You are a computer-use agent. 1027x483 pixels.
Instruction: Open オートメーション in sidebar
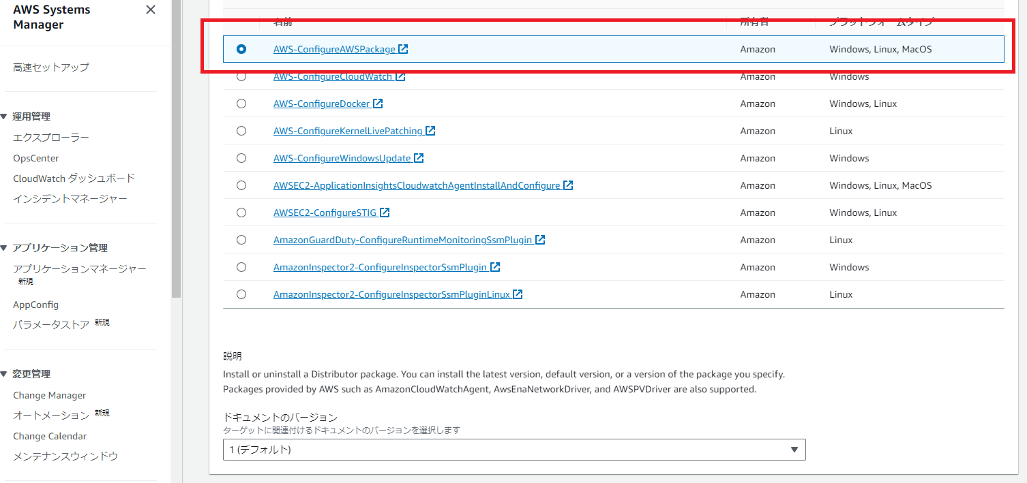tap(51, 416)
